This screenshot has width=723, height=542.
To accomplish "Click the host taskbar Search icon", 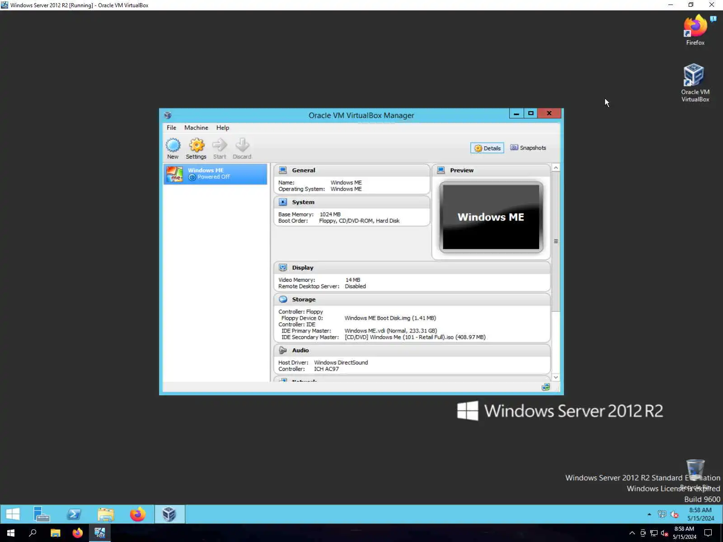I will tap(33, 533).
